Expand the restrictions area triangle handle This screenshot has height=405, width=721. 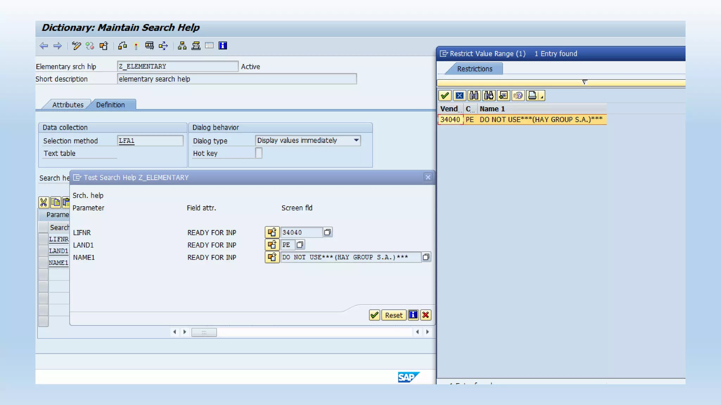pos(584,82)
